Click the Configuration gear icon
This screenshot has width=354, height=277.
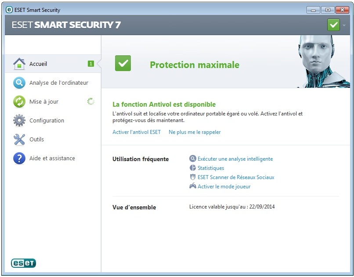(x=19, y=120)
